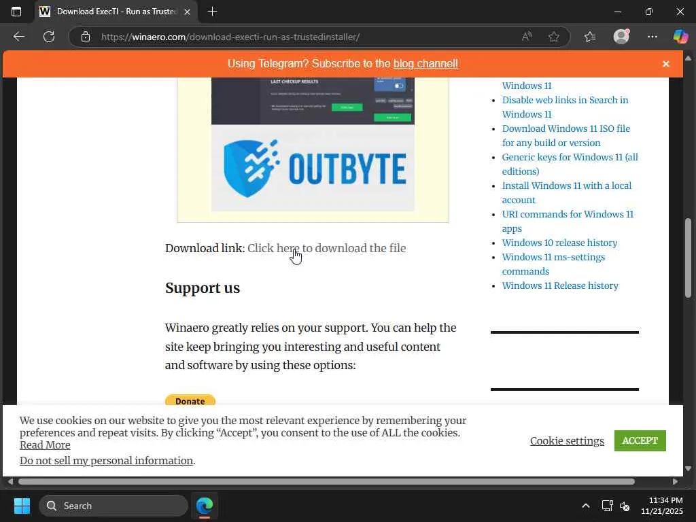Add this page to favorites star
Viewport: 696px width, 522px height.
pos(553,37)
